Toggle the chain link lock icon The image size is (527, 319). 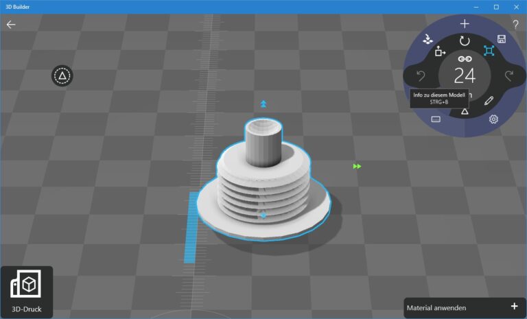tap(465, 60)
